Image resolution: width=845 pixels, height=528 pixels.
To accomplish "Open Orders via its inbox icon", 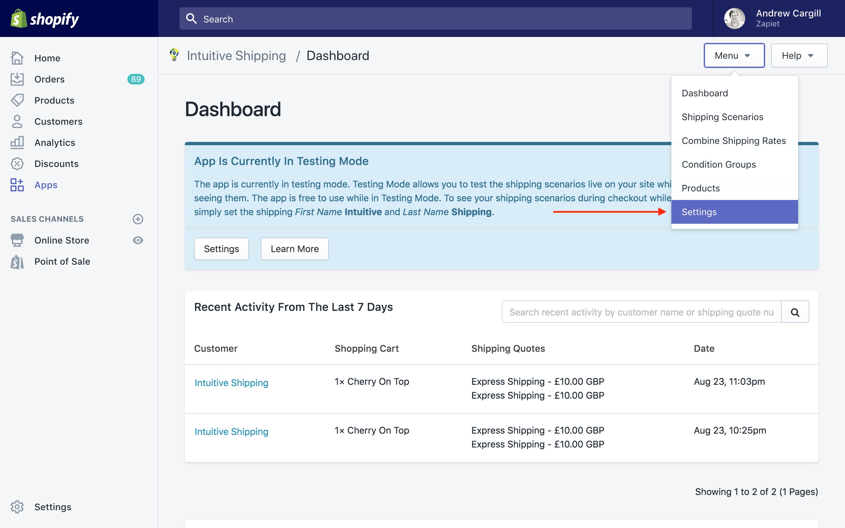I will pyautogui.click(x=17, y=79).
